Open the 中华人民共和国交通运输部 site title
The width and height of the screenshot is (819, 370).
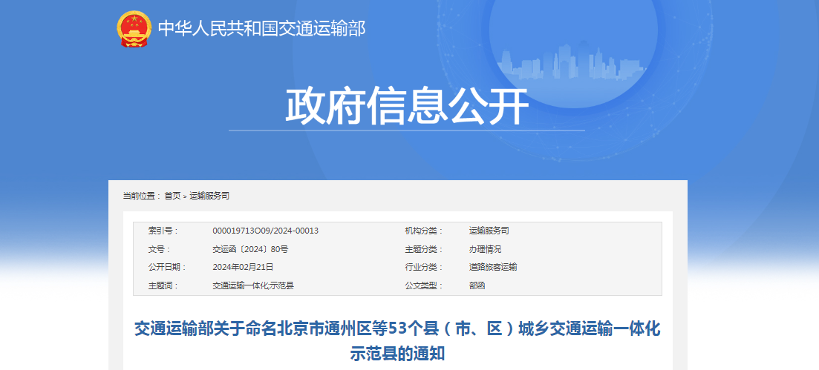pyautogui.click(x=261, y=28)
